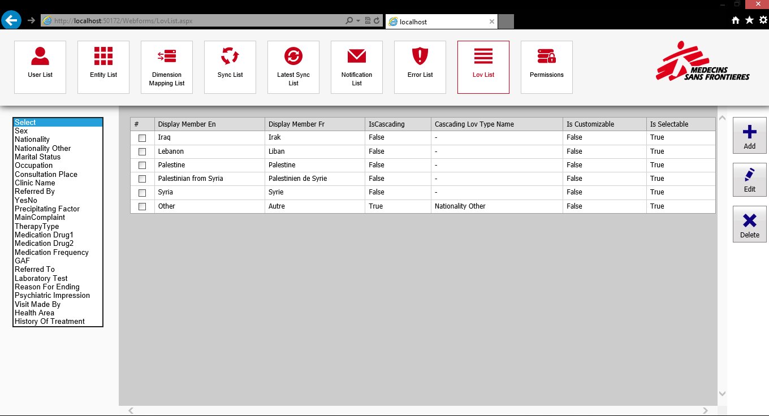Open Latest Sync List icon
Viewport: 769px width, 416px height.
293,67
